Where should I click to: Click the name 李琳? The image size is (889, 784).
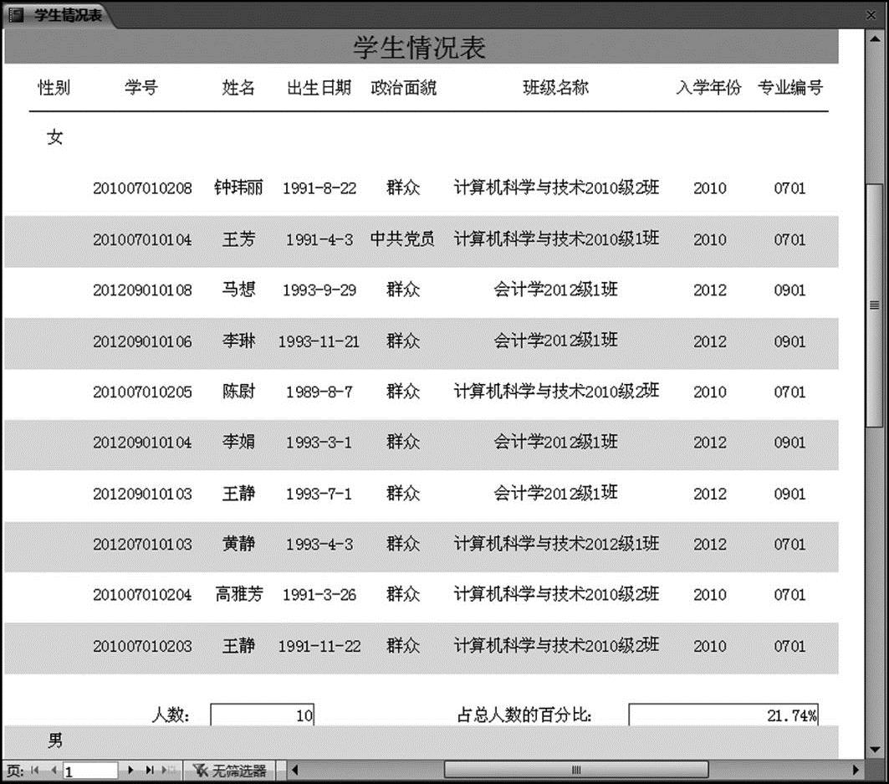click(x=238, y=341)
